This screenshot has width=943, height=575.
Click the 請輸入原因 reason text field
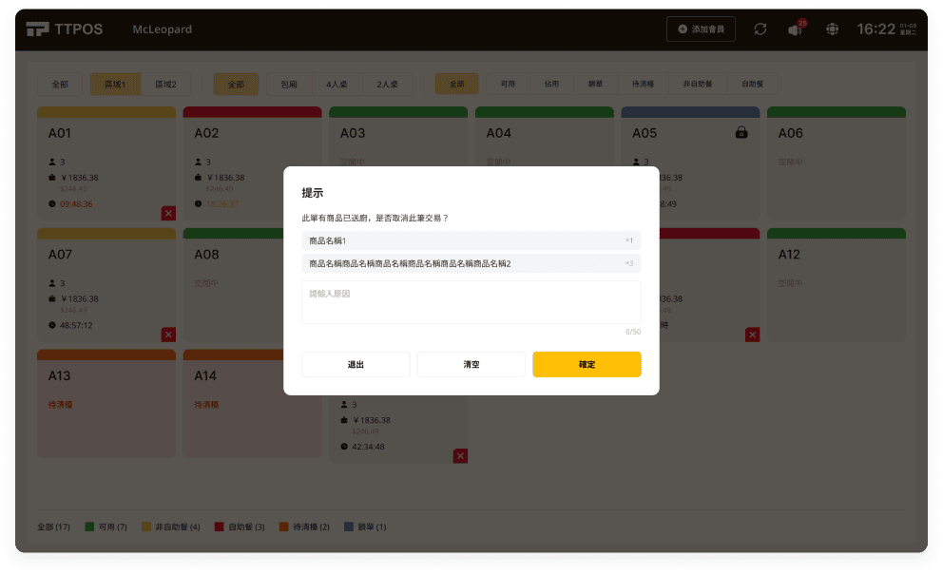471,302
